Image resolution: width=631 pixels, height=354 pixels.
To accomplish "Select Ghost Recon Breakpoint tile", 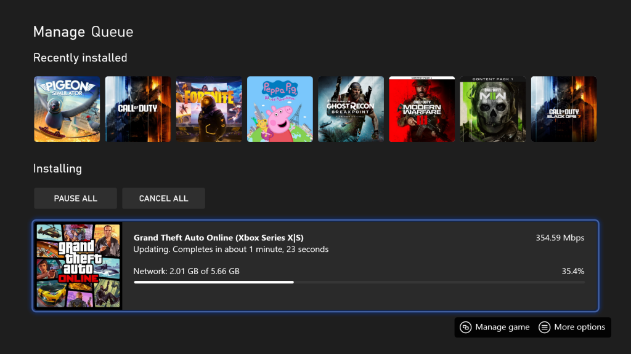I will click(351, 109).
